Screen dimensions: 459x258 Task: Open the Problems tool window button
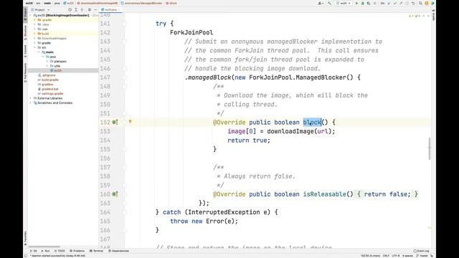coord(77,251)
